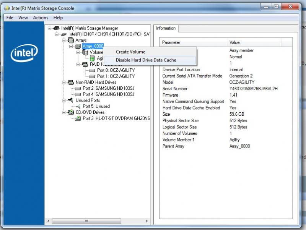The width and height of the screenshot is (306, 230).
Task: Select Port 3: HL-DT-ST DVDRAM GH20NS item
Action: (116, 118)
